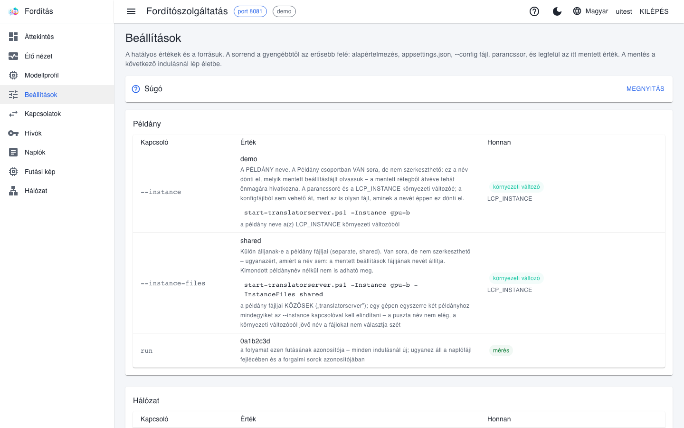Open the Hívók key icon
The image size is (684, 428).
(13, 133)
